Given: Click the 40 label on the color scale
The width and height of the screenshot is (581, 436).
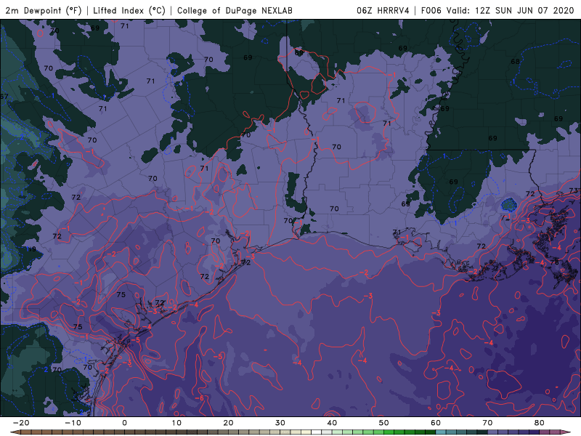Looking at the screenshot, I should (332, 423).
